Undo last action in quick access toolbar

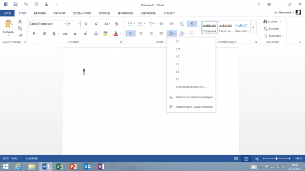pos(26,4)
